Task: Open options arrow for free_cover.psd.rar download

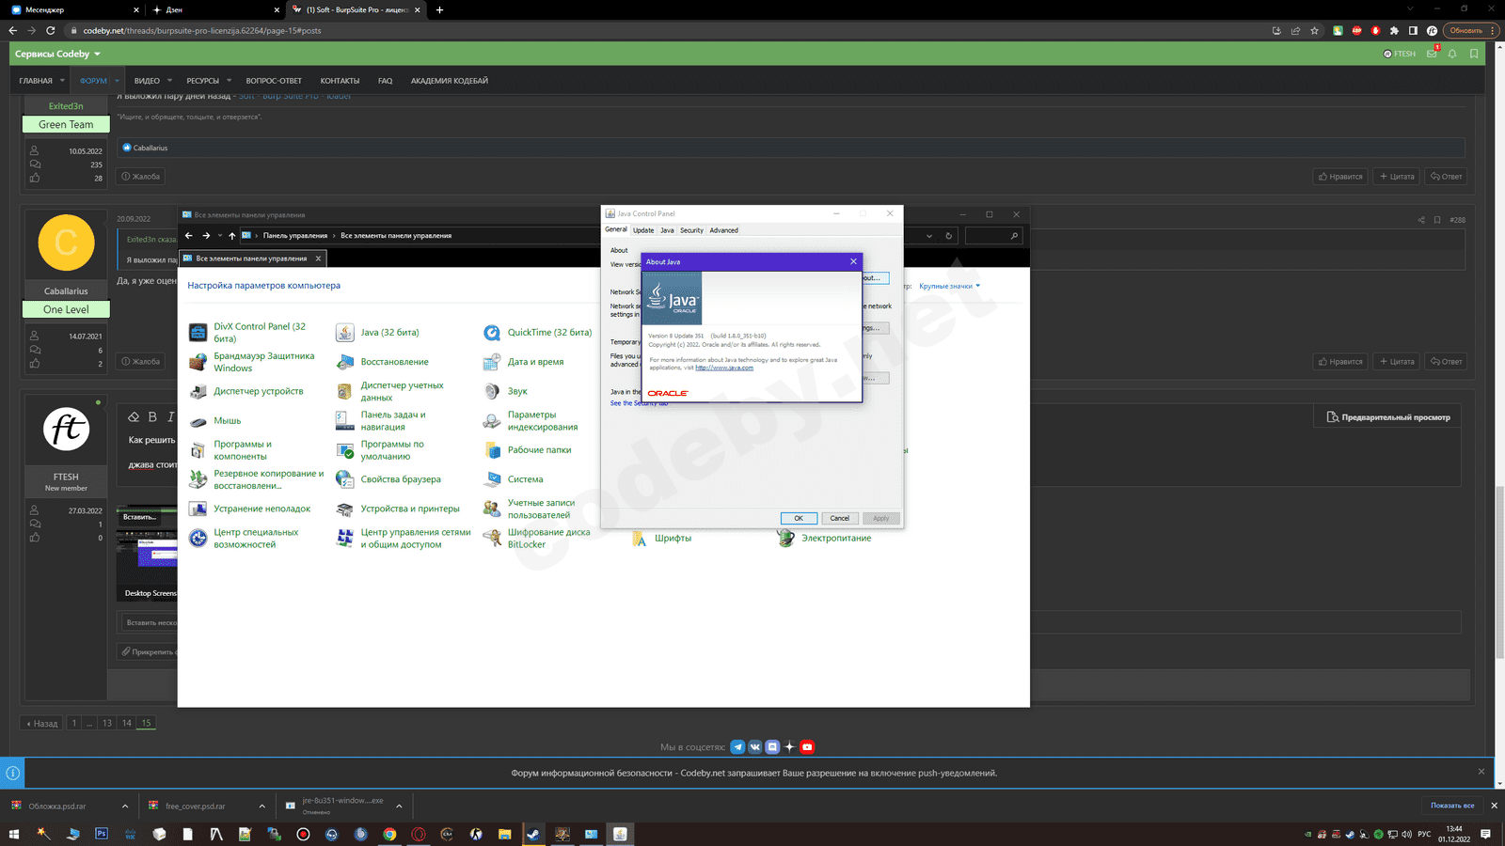Action: [x=261, y=807]
